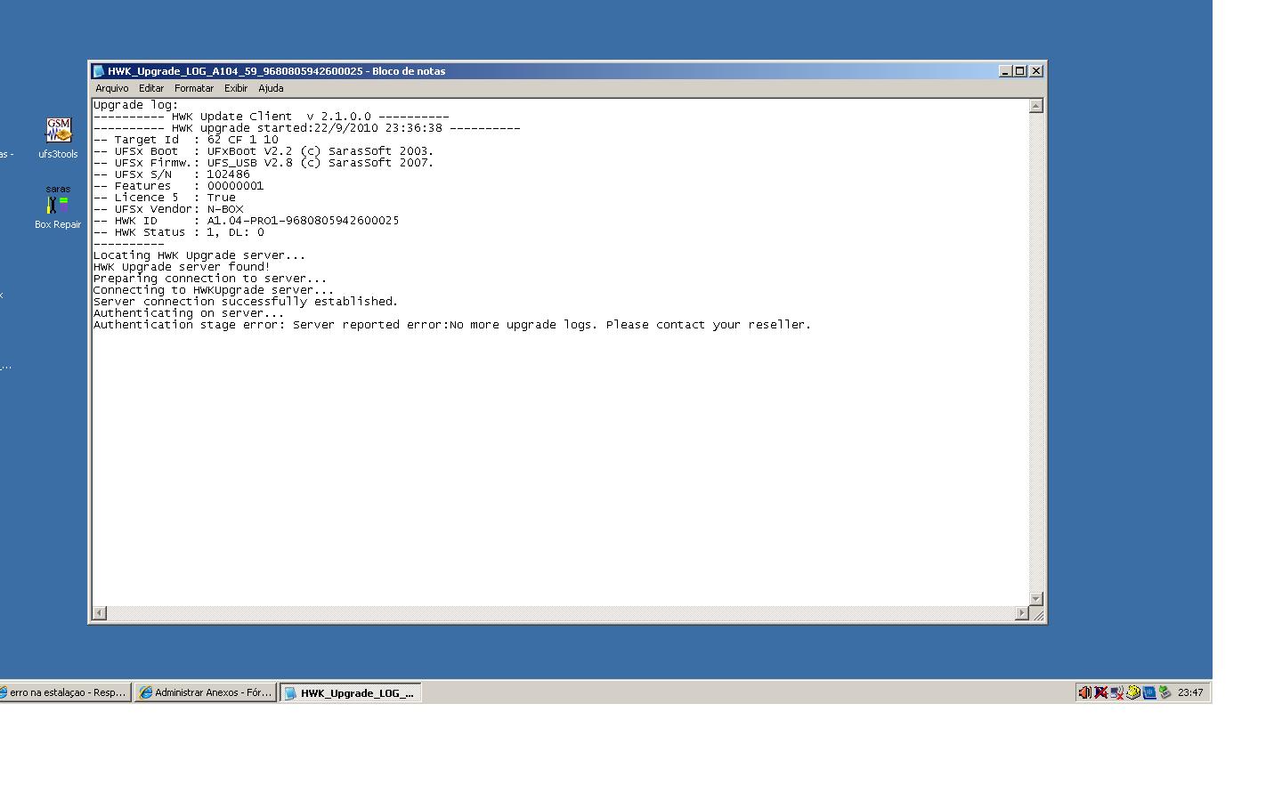Image resolution: width=1282 pixels, height=801 pixels.
Task: Open the Editar menu
Action: point(151,88)
